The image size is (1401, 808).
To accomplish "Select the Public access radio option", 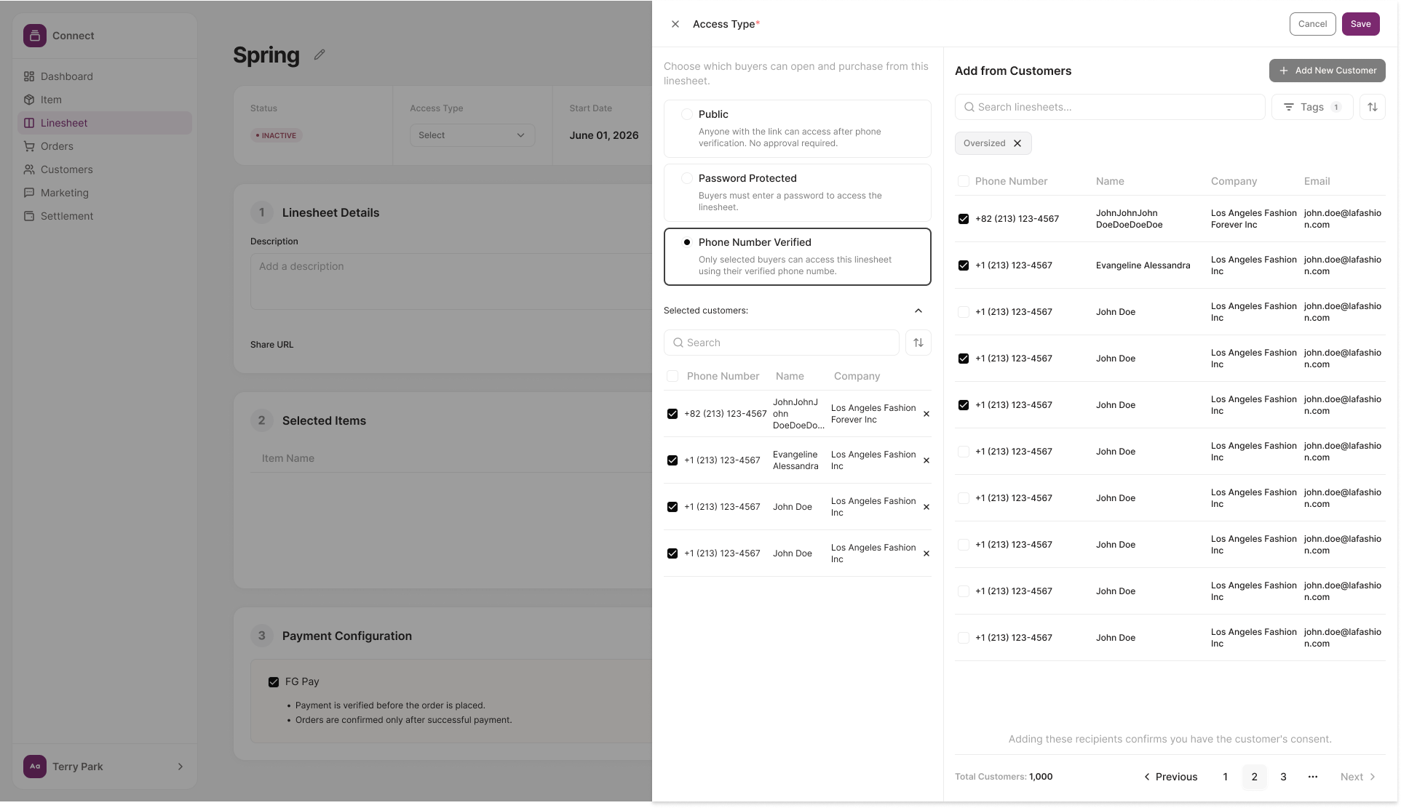I will click(x=686, y=114).
